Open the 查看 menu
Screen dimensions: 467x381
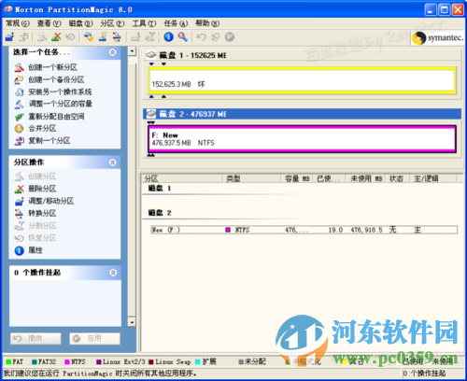point(50,23)
